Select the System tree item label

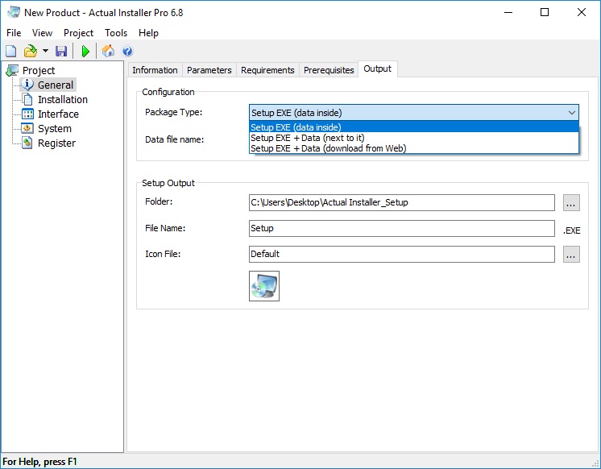tap(55, 128)
